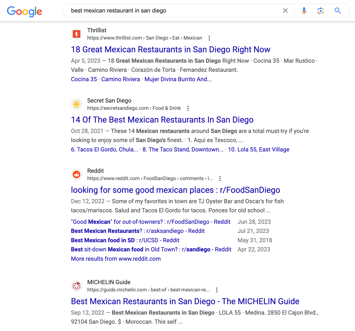
Task: Open the three-dot menu for Secret San Diego result
Action: point(188,108)
